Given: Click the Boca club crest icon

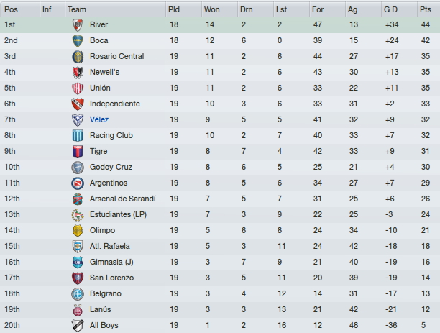Looking at the screenshot, I should pyautogui.click(x=78, y=41).
